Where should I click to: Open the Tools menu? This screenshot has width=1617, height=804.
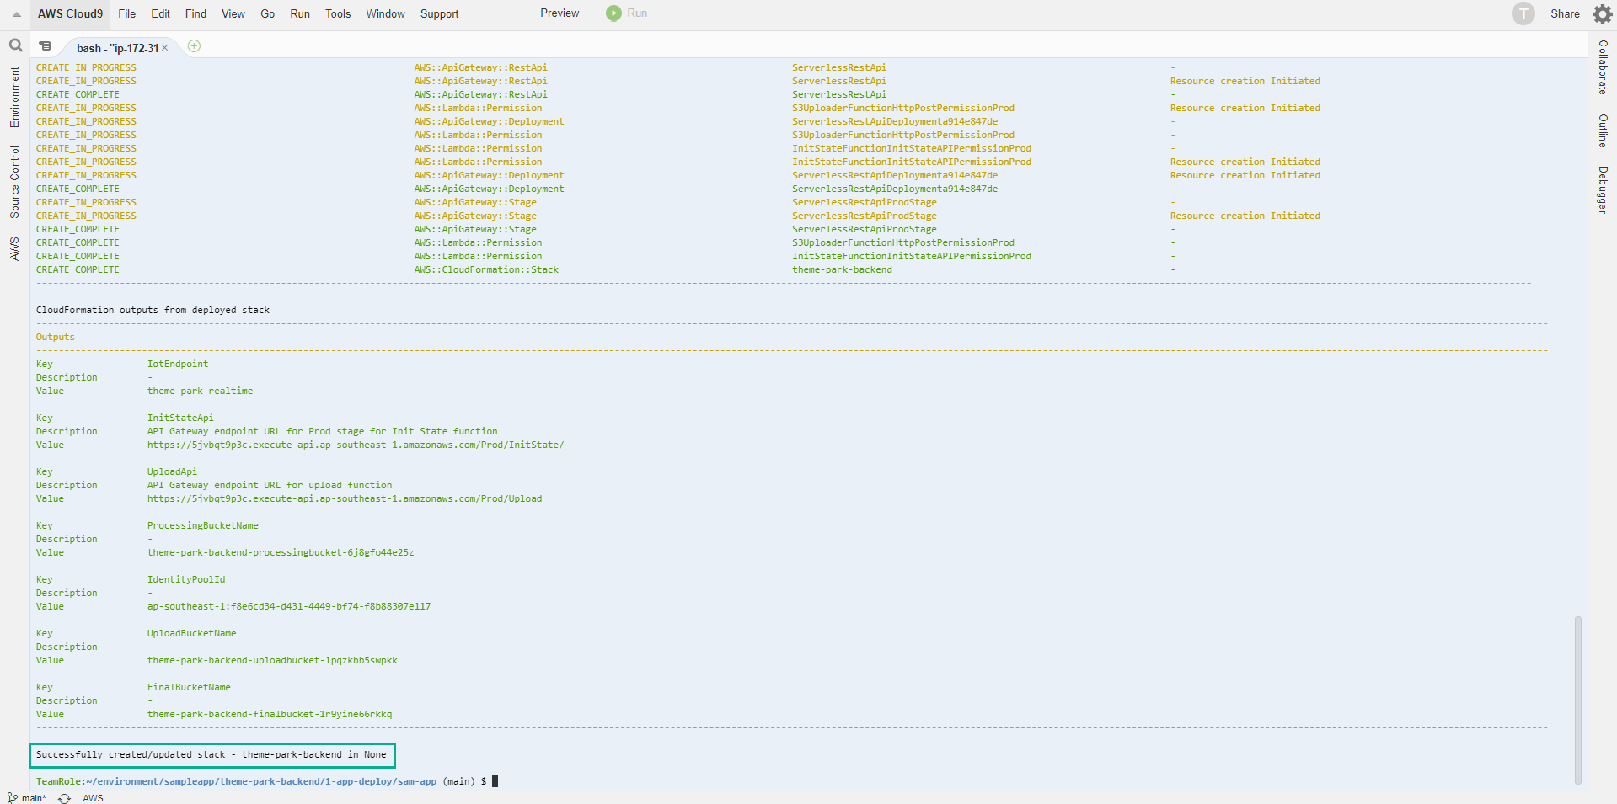[x=338, y=13]
